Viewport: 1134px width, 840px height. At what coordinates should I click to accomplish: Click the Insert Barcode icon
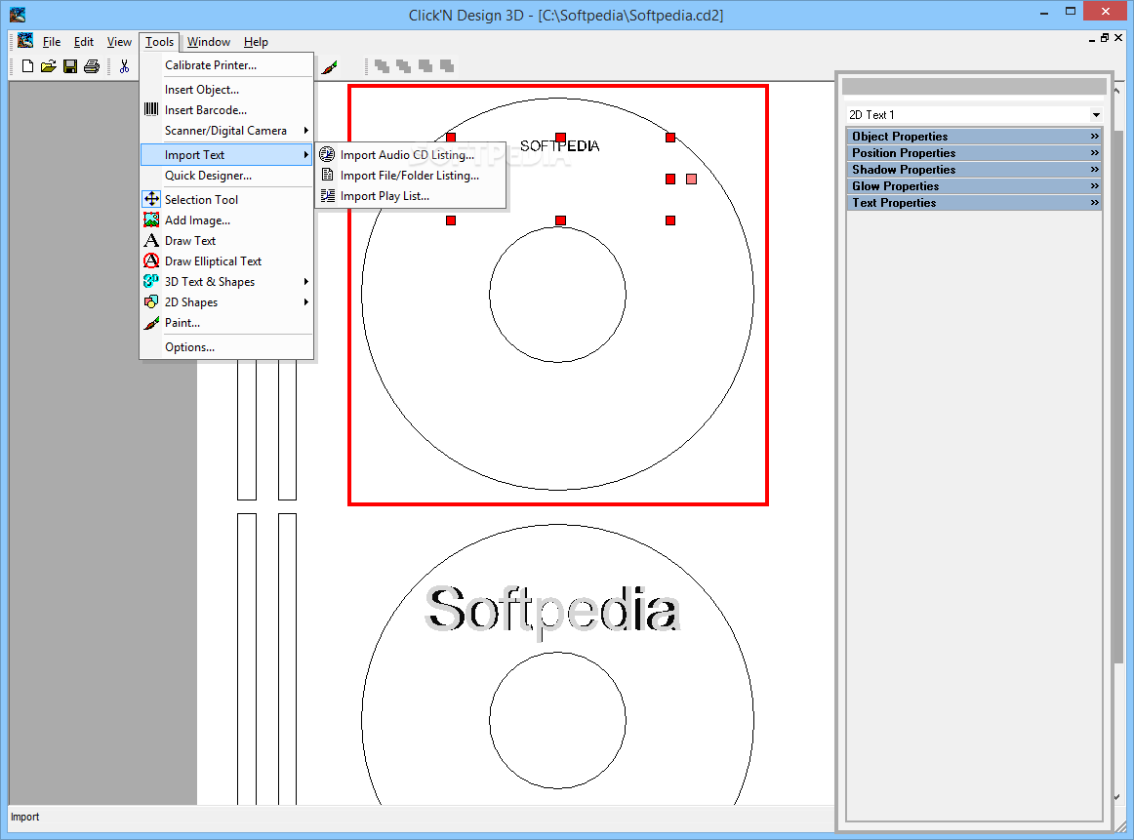click(151, 109)
